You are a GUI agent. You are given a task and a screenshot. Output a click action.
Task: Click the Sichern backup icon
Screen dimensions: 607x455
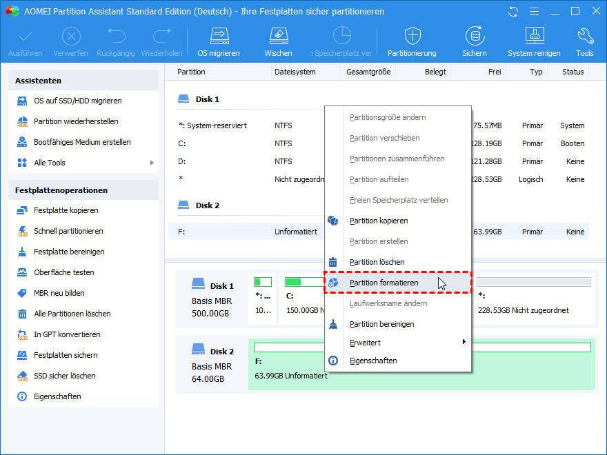pyautogui.click(x=475, y=37)
